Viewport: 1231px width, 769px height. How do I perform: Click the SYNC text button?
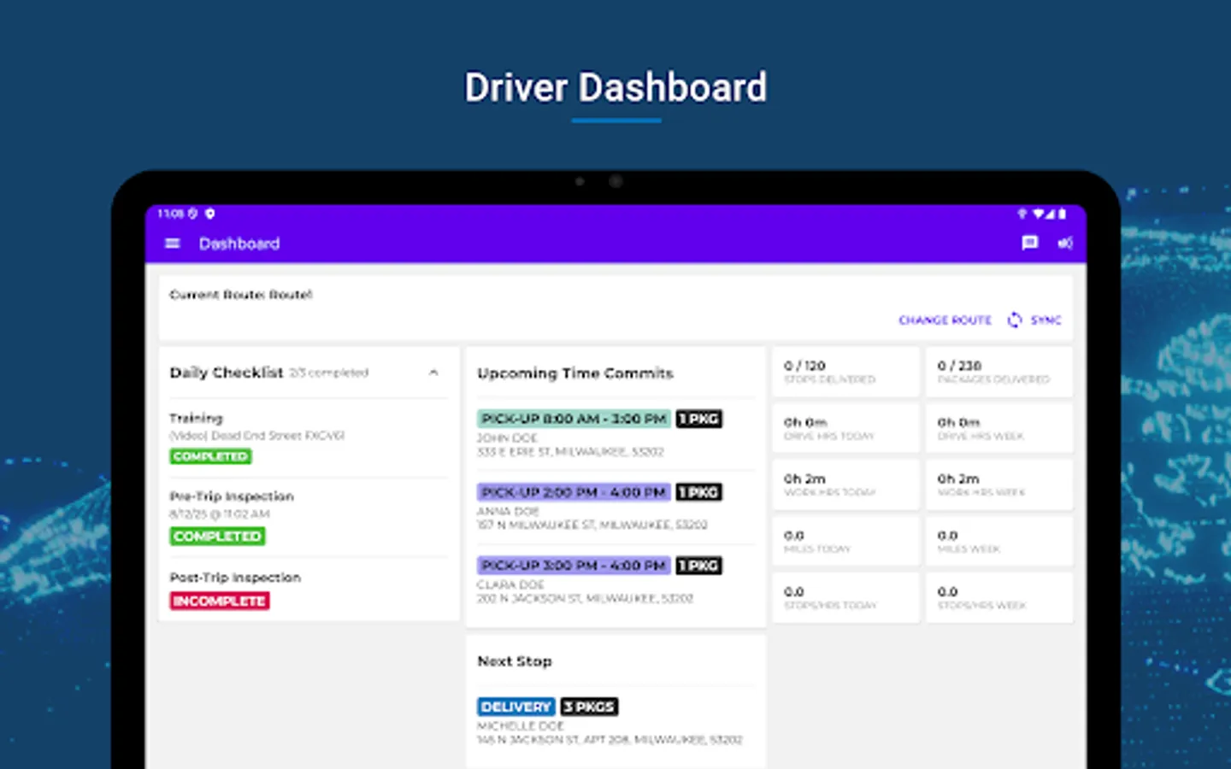[1045, 320]
